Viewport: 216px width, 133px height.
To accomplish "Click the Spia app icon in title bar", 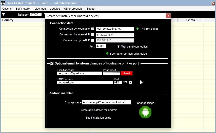I will point(3,3).
